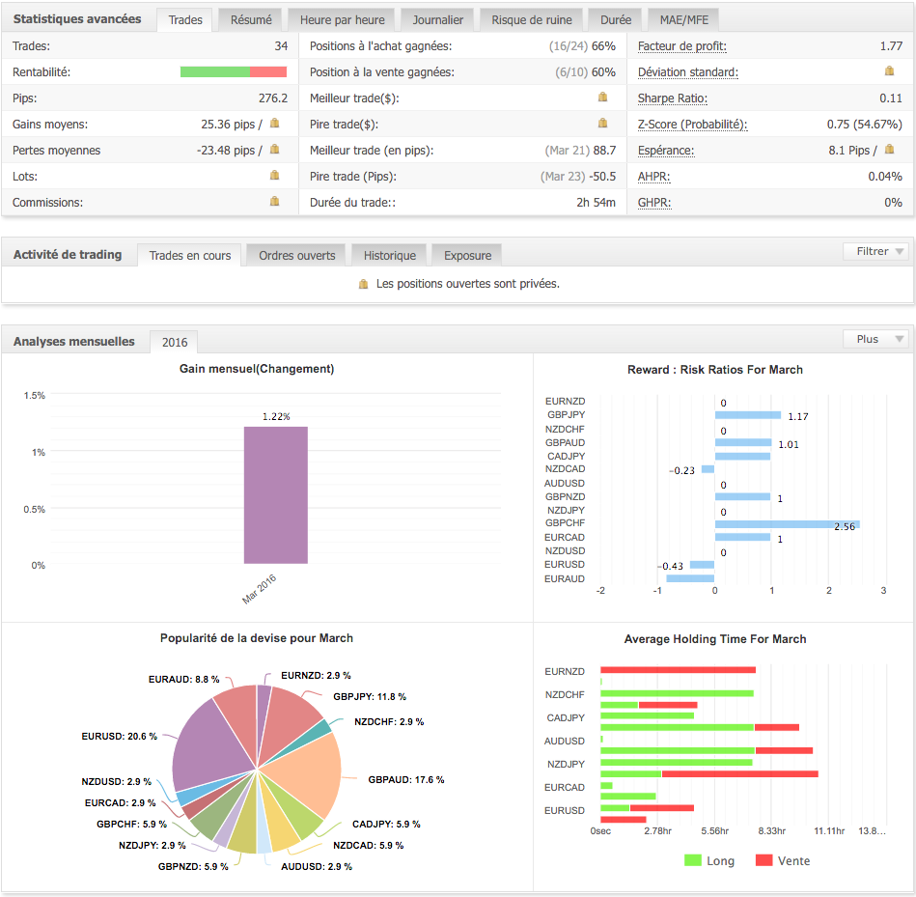
Task: Select the Heure par heure tab
Action: point(342,19)
